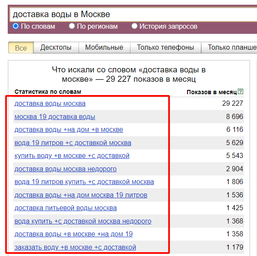Open the Мобильные tab
Screen dimensions: 257x256
click(104, 48)
